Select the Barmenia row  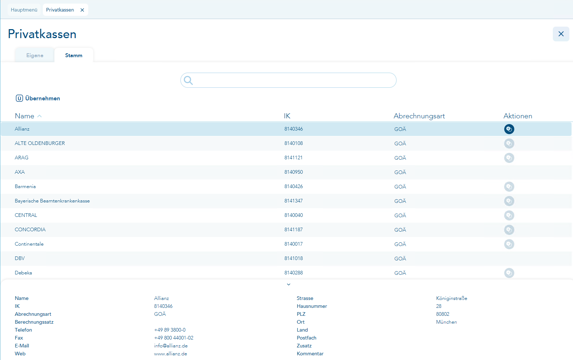tap(286, 187)
